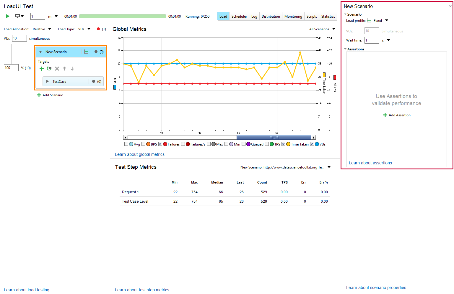Switch to the Distribution tab
The height and width of the screenshot is (294, 454).
[x=271, y=16]
